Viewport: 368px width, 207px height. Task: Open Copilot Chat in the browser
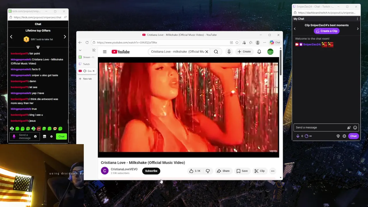[275, 43]
